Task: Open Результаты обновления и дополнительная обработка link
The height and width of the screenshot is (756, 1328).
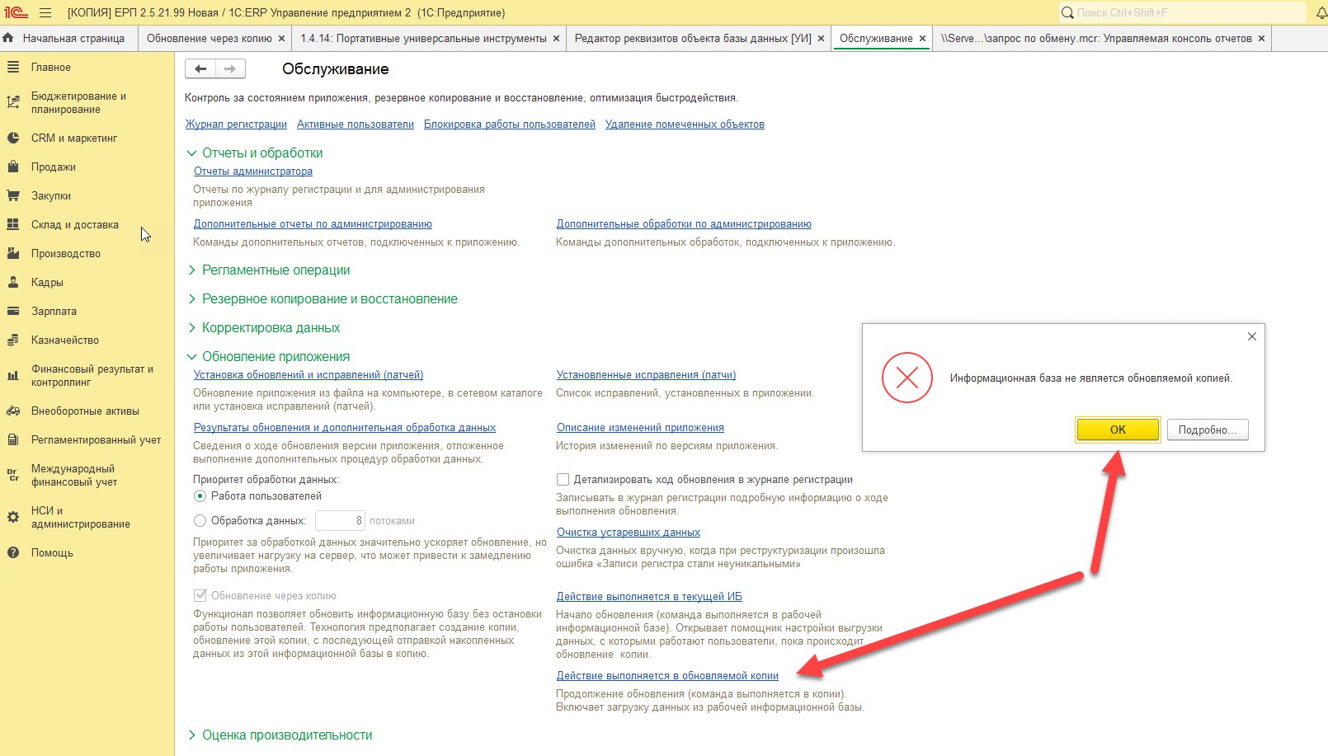Action: coord(345,427)
